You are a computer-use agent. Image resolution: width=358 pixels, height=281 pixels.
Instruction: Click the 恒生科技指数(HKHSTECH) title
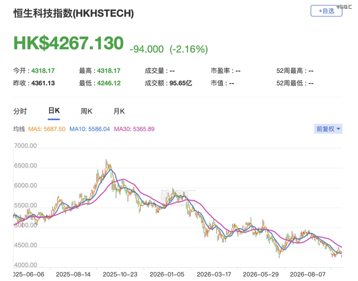tap(74, 13)
